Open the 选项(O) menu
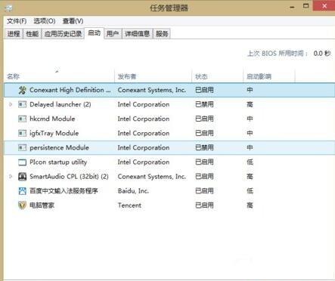The width and height of the screenshot is (335, 281). click(45, 21)
